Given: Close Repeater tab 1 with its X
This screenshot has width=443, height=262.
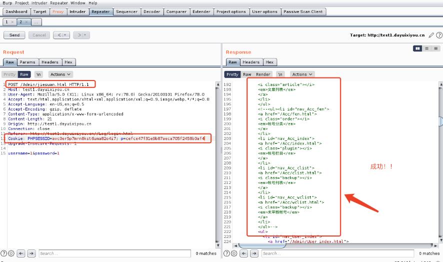Looking at the screenshot, I should (12, 22).
